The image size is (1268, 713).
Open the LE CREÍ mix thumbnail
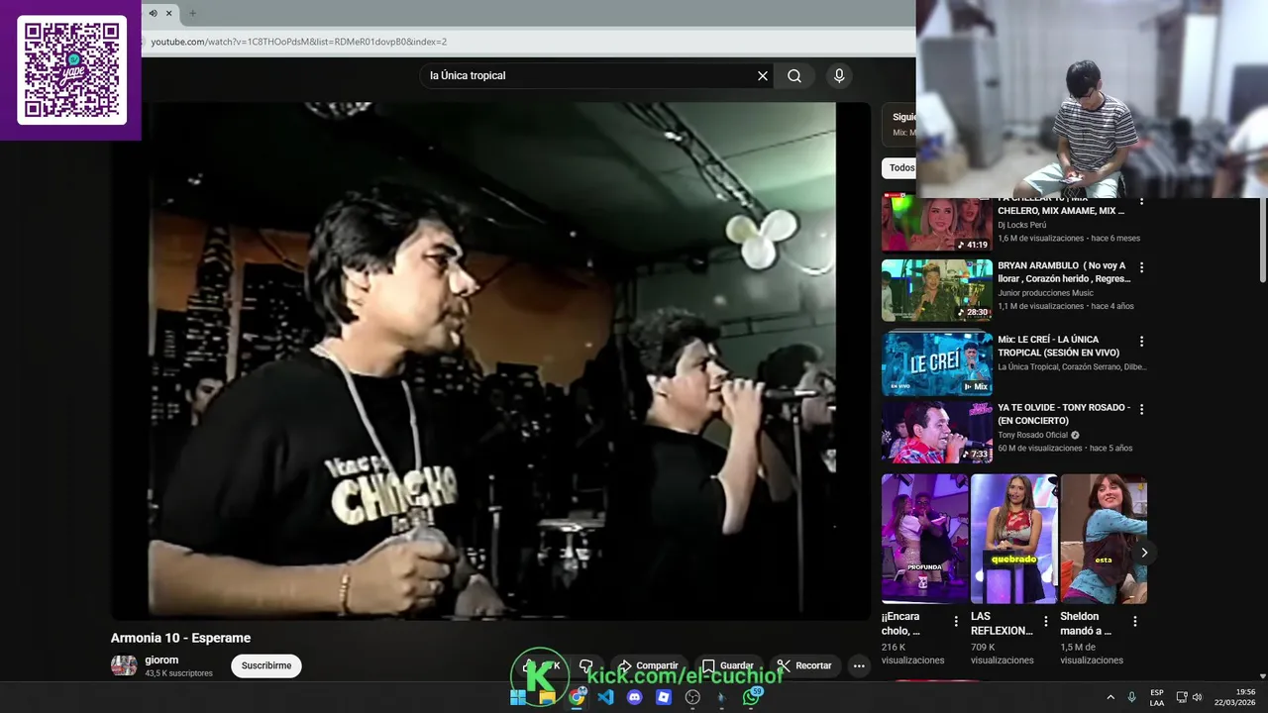click(937, 363)
